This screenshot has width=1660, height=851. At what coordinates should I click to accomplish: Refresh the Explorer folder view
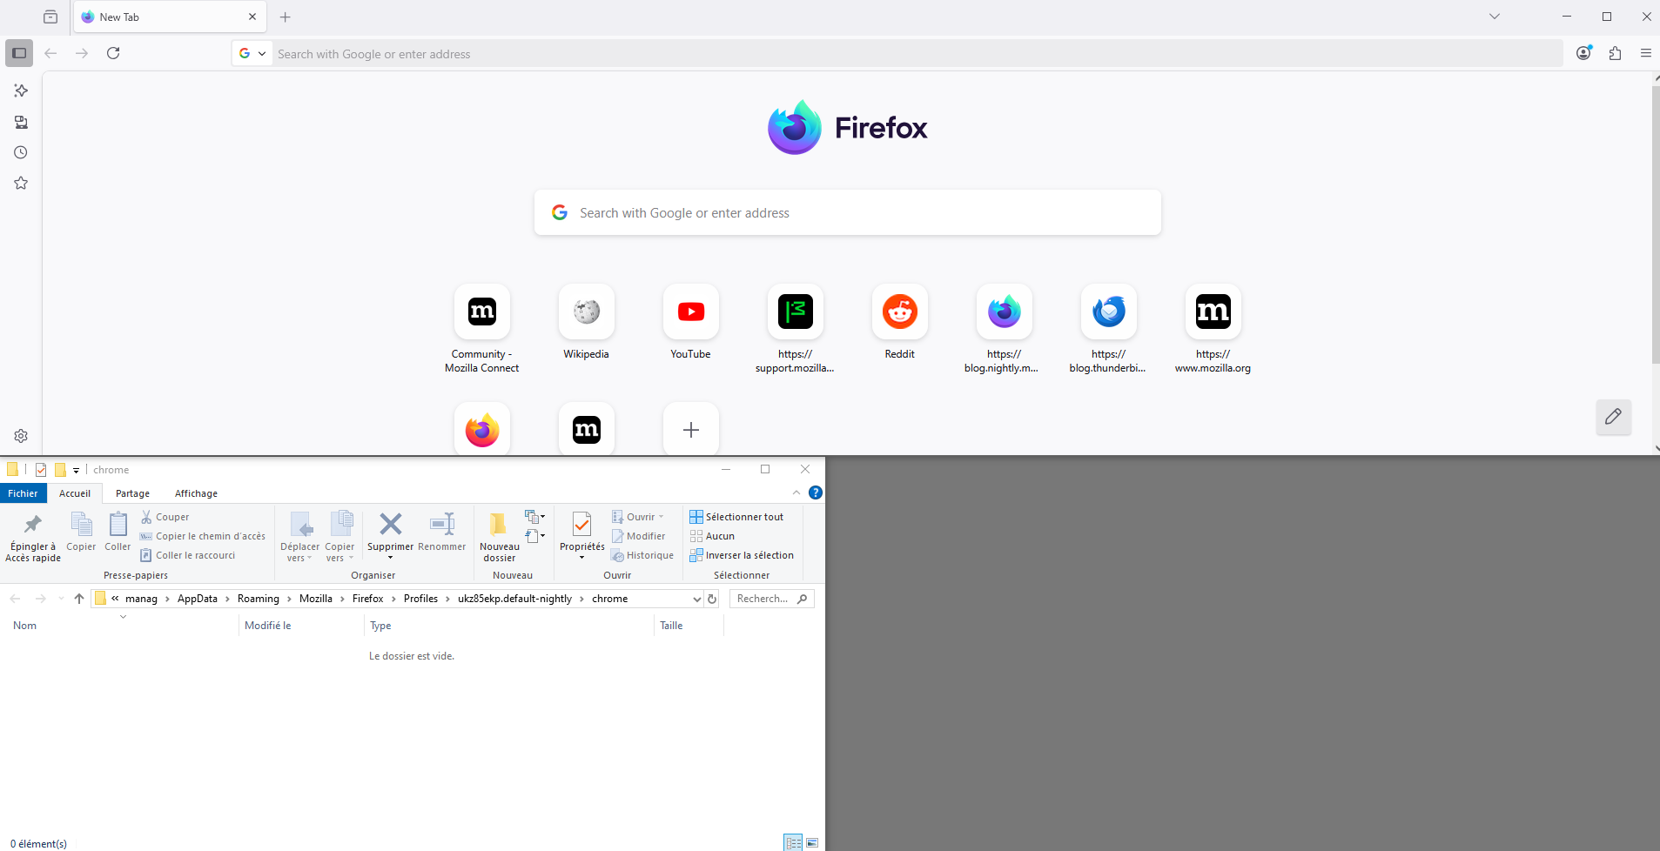click(712, 599)
